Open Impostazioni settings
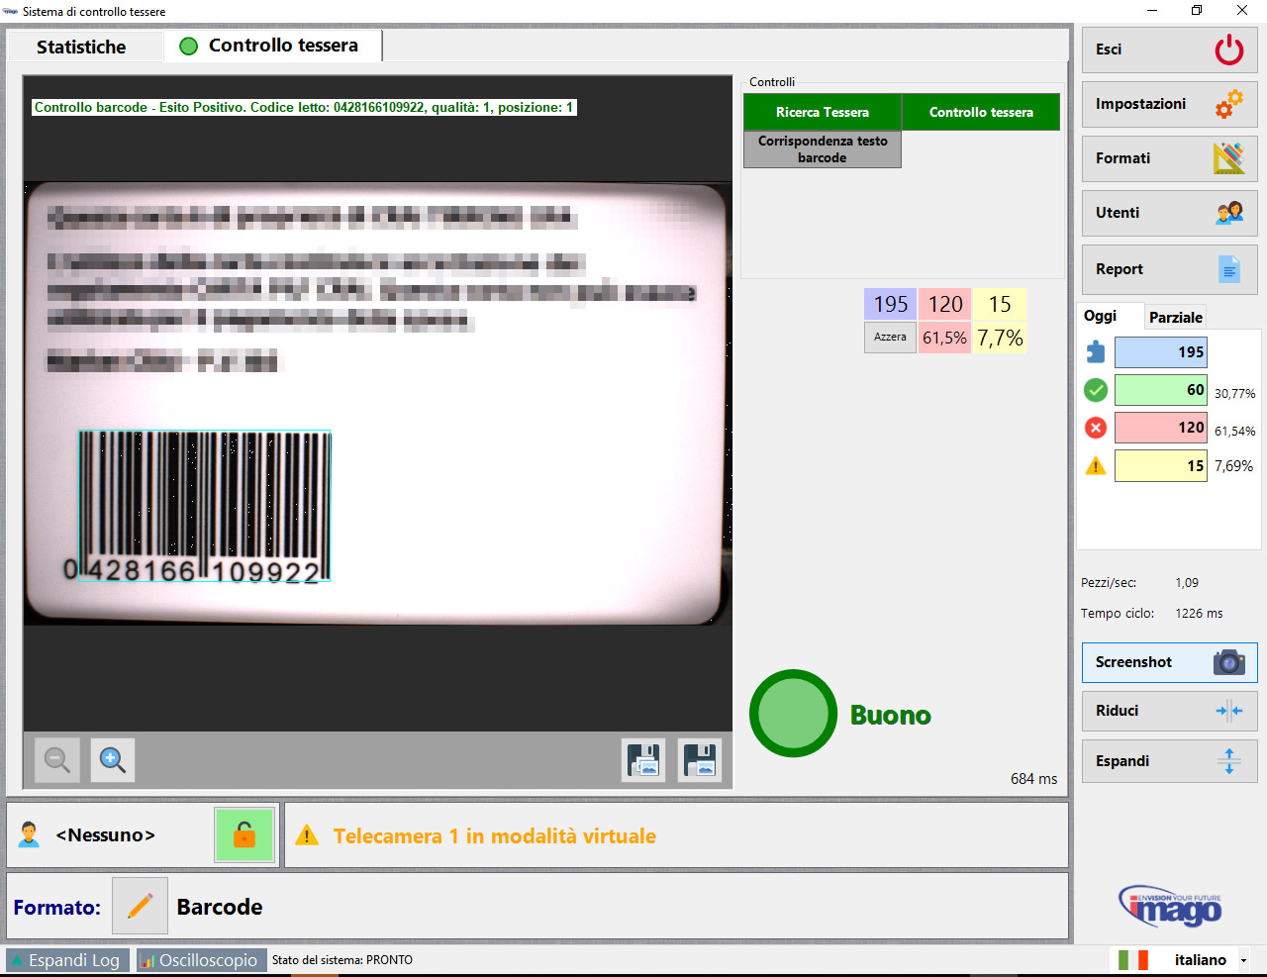Screen dimensions: 1267x977 tap(1169, 104)
